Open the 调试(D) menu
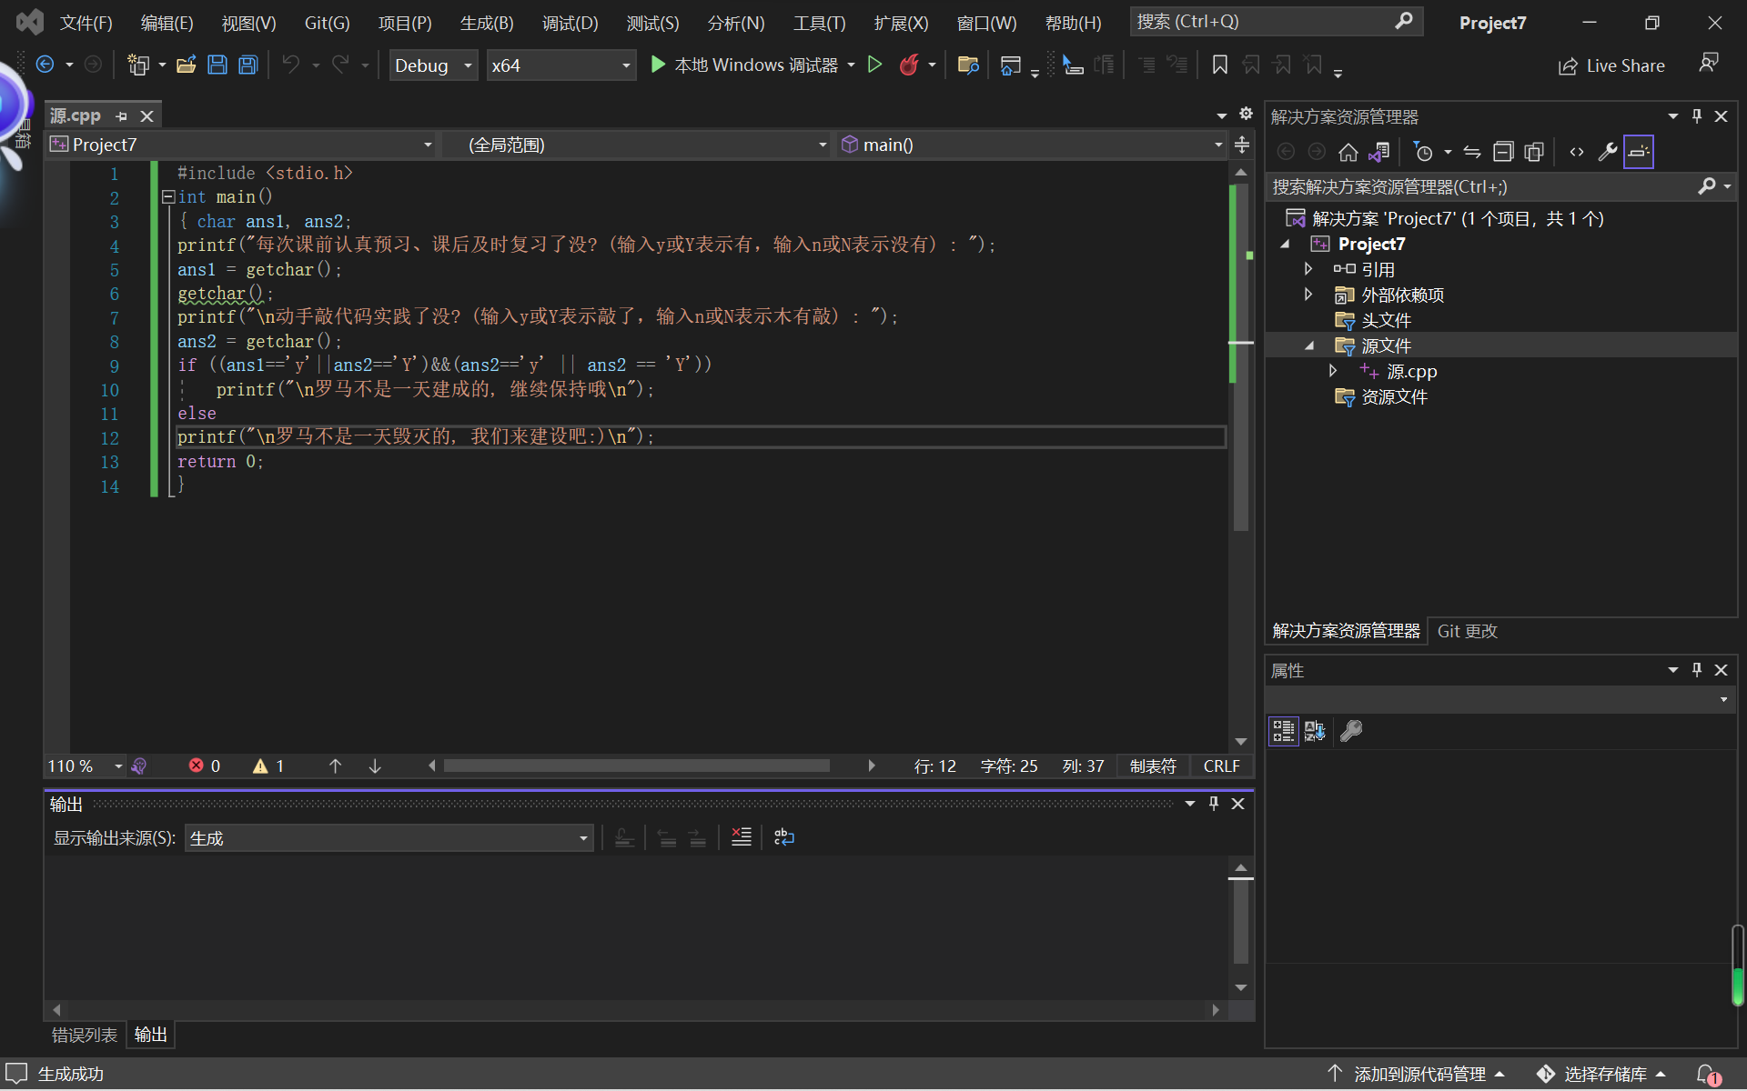 pyautogui.click(x=570, y=23)
